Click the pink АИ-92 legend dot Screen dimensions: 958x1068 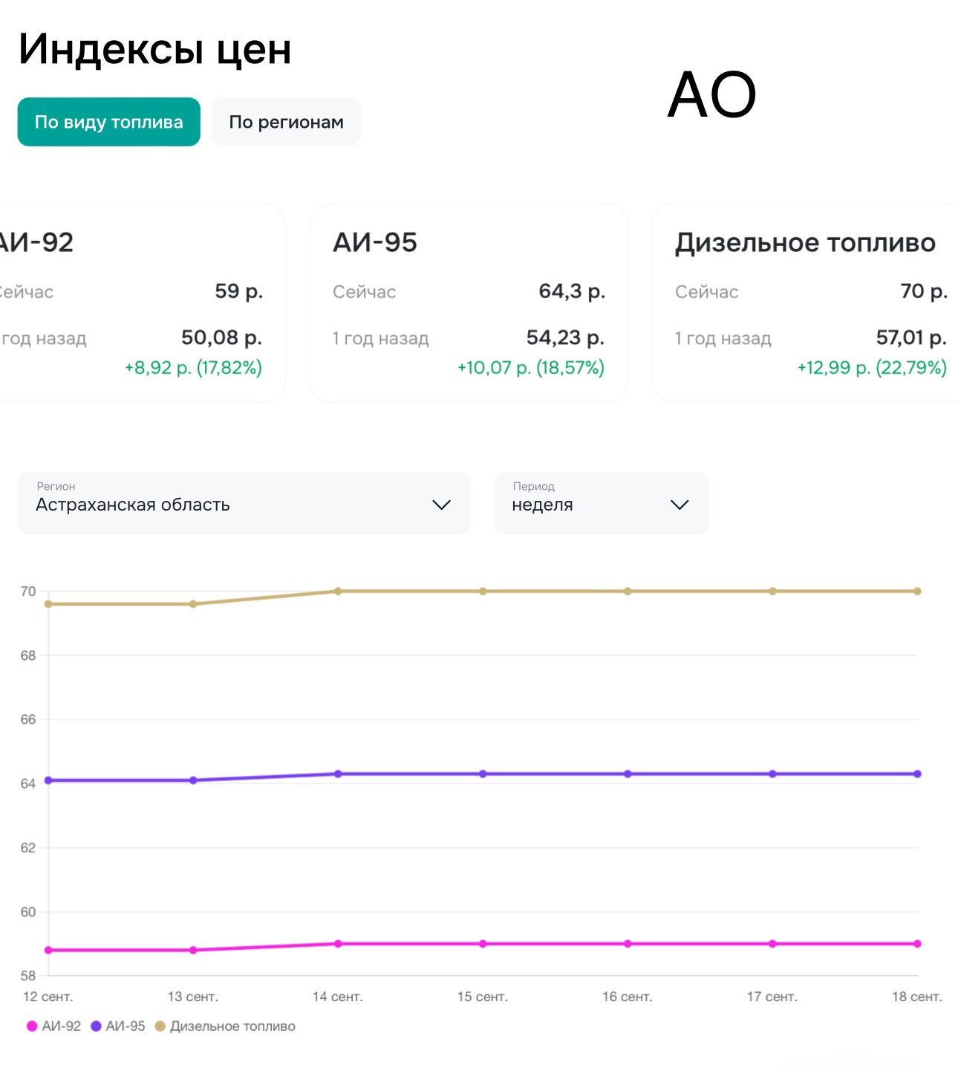32,1026
